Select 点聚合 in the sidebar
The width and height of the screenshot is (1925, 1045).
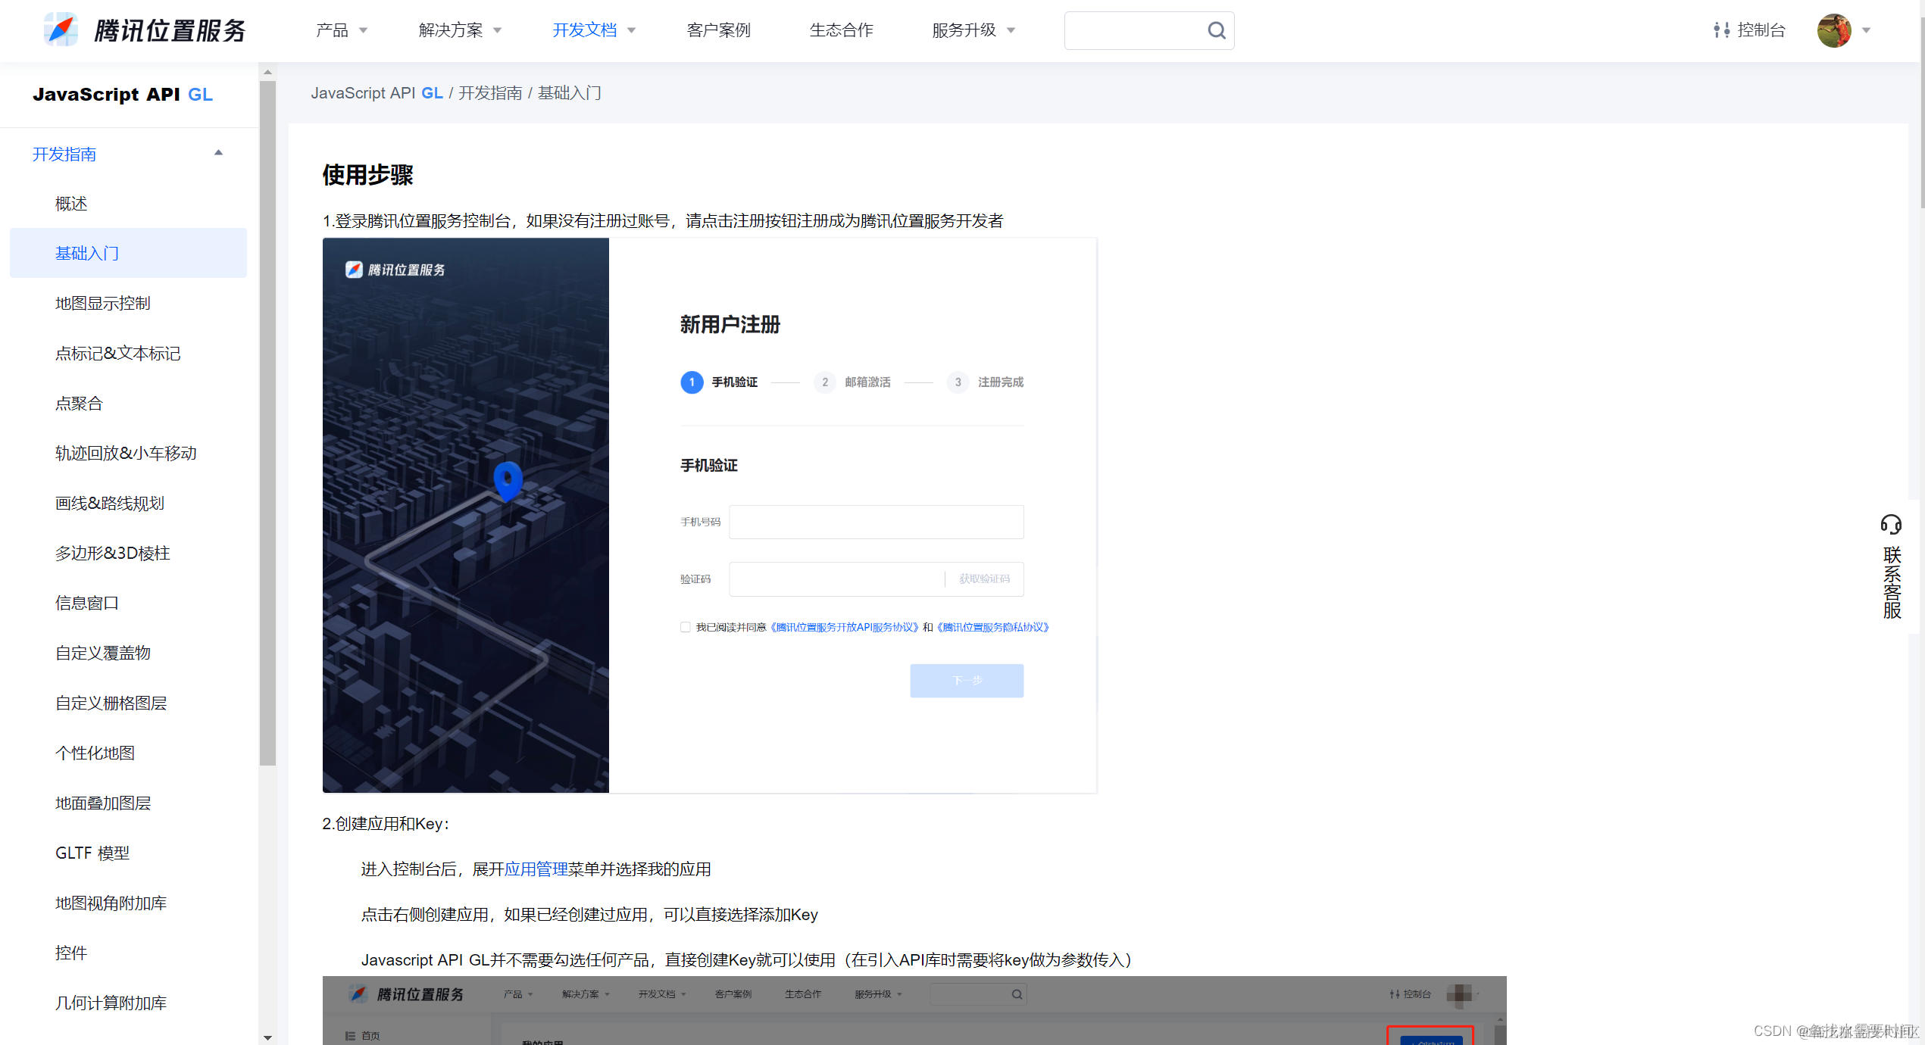[x=79, y=403]
